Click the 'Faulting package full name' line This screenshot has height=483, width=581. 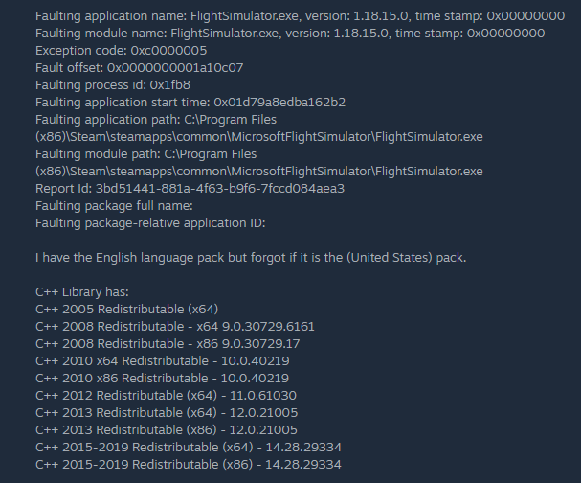pos(114,206)
